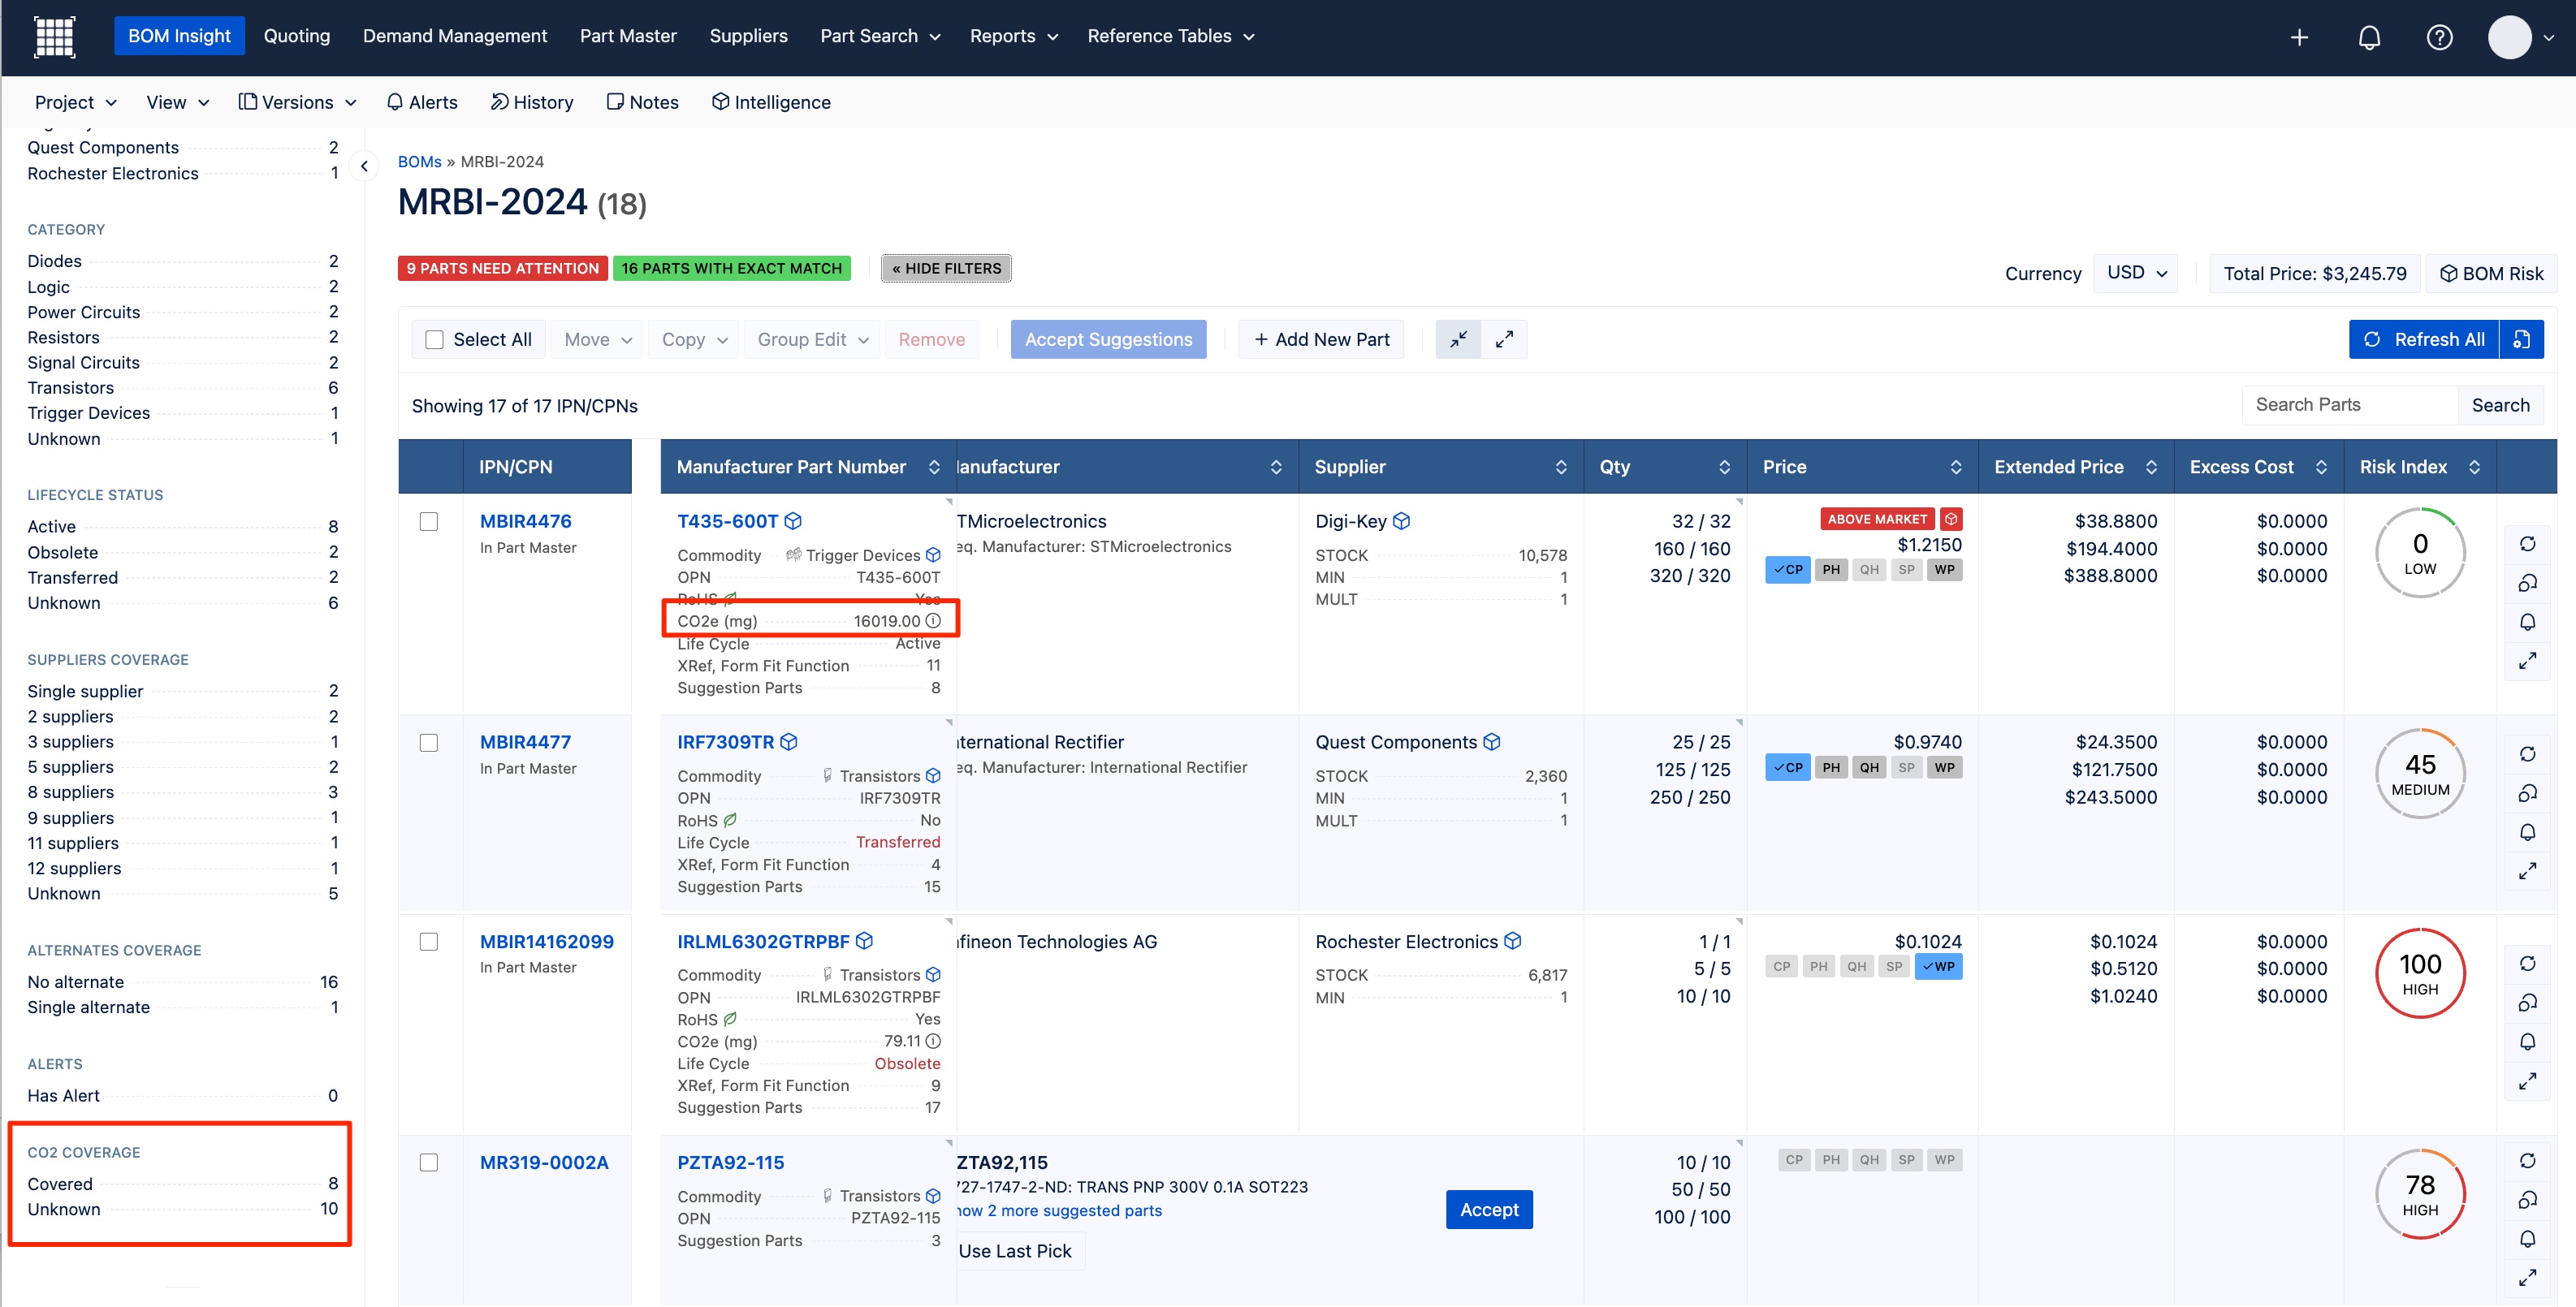2576x1307 pixels.
Task: Refresh the MBIR4477 row icon
Action: [x=2527, y=754]
